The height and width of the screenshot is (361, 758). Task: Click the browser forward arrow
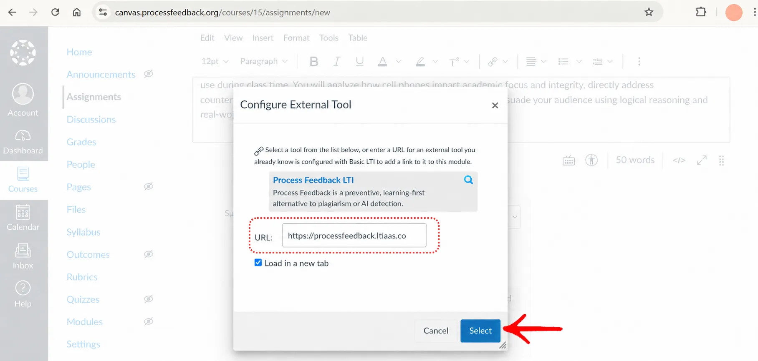[x=33, y=12]
